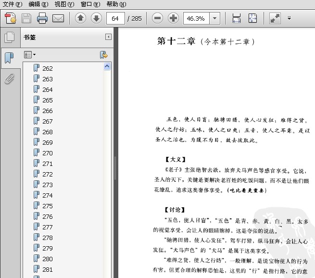Fit one full page icon
Image resolution: width=315 pixels, height=278 pixels.
click(x=252, y=18)
